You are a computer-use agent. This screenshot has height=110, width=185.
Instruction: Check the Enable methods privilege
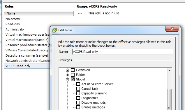(78, 107)
